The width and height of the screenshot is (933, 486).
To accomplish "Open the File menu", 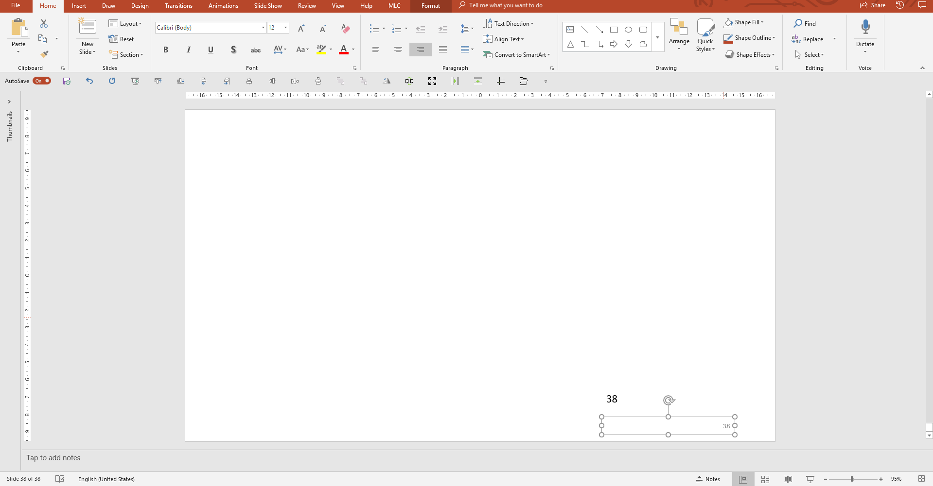I will pos(16,6).
